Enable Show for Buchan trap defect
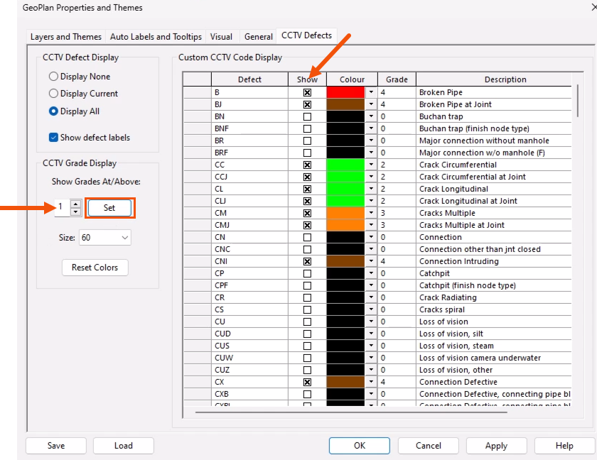 coord(306,116)
